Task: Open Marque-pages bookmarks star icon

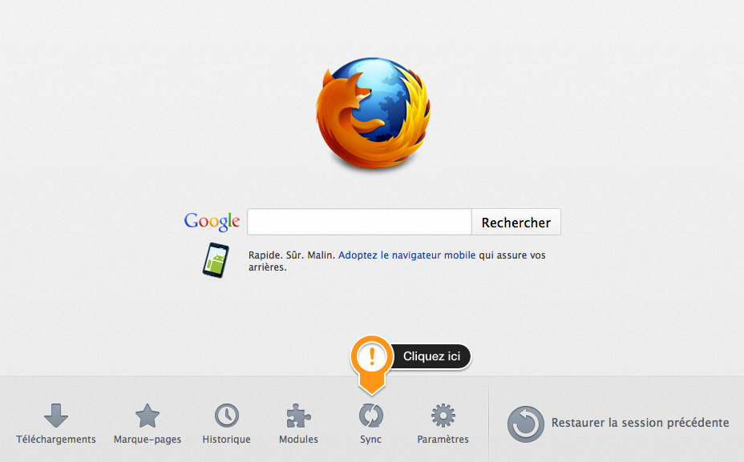Action: (x=148, y=416)
